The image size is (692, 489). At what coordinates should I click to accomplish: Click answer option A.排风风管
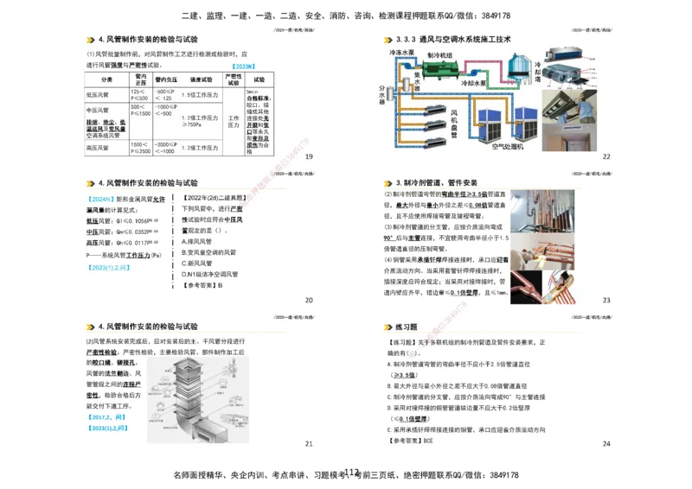point(197,242)
